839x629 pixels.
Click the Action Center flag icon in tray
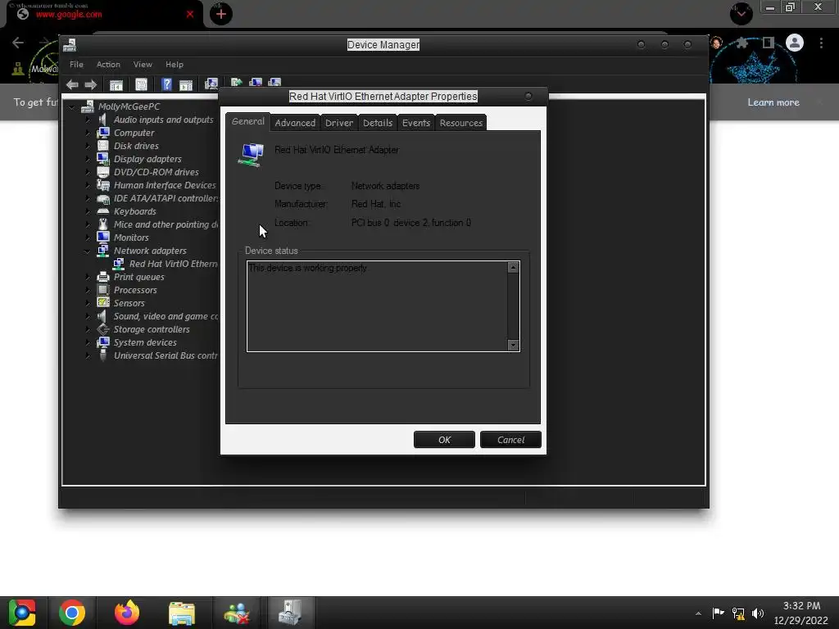[x=718, y=613]
